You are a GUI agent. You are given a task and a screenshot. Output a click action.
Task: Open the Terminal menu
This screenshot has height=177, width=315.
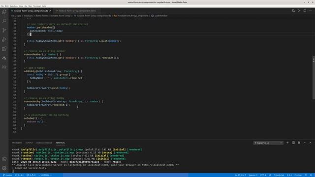click(37, 6)
